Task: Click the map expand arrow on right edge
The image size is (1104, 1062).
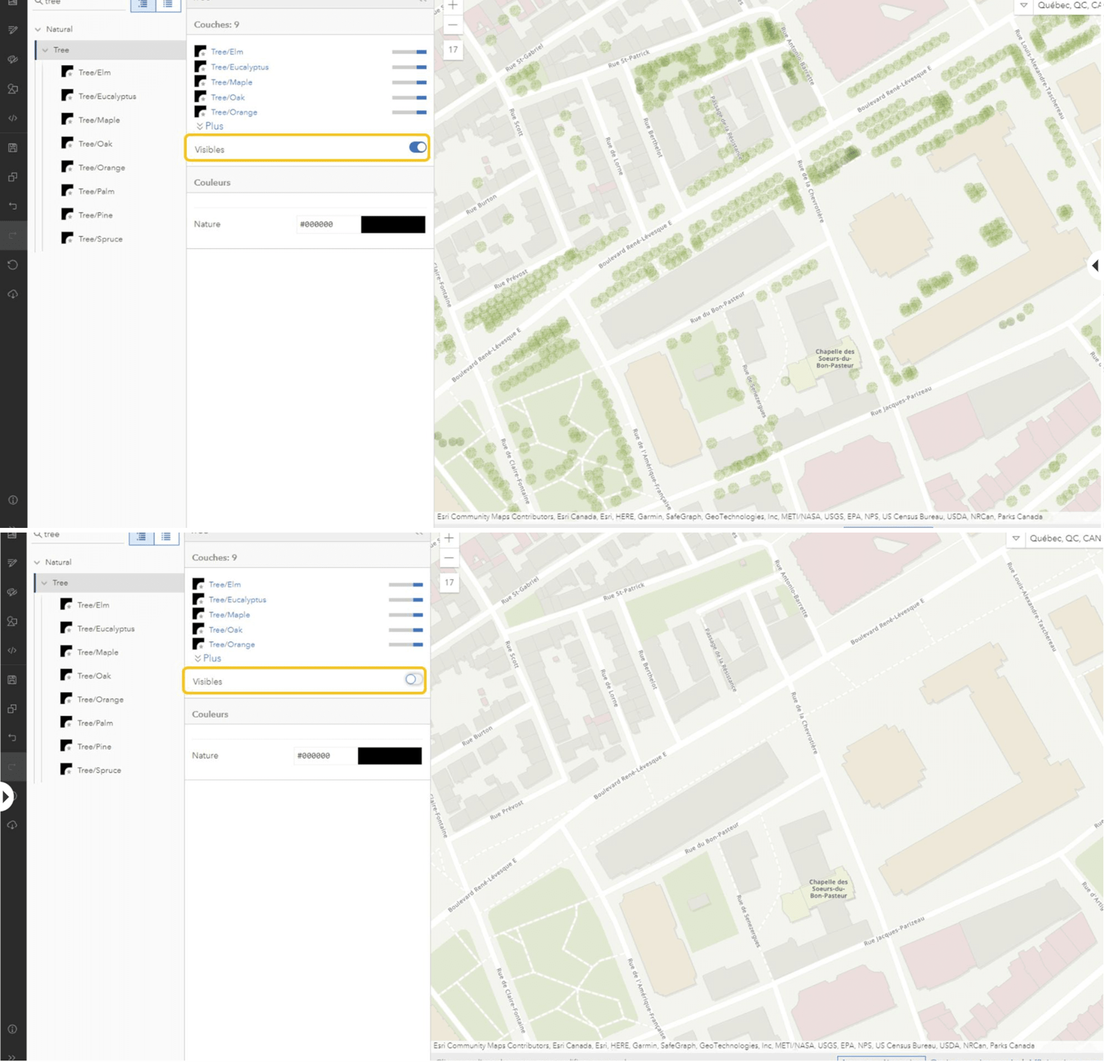Action: [x=1097, y=265]
